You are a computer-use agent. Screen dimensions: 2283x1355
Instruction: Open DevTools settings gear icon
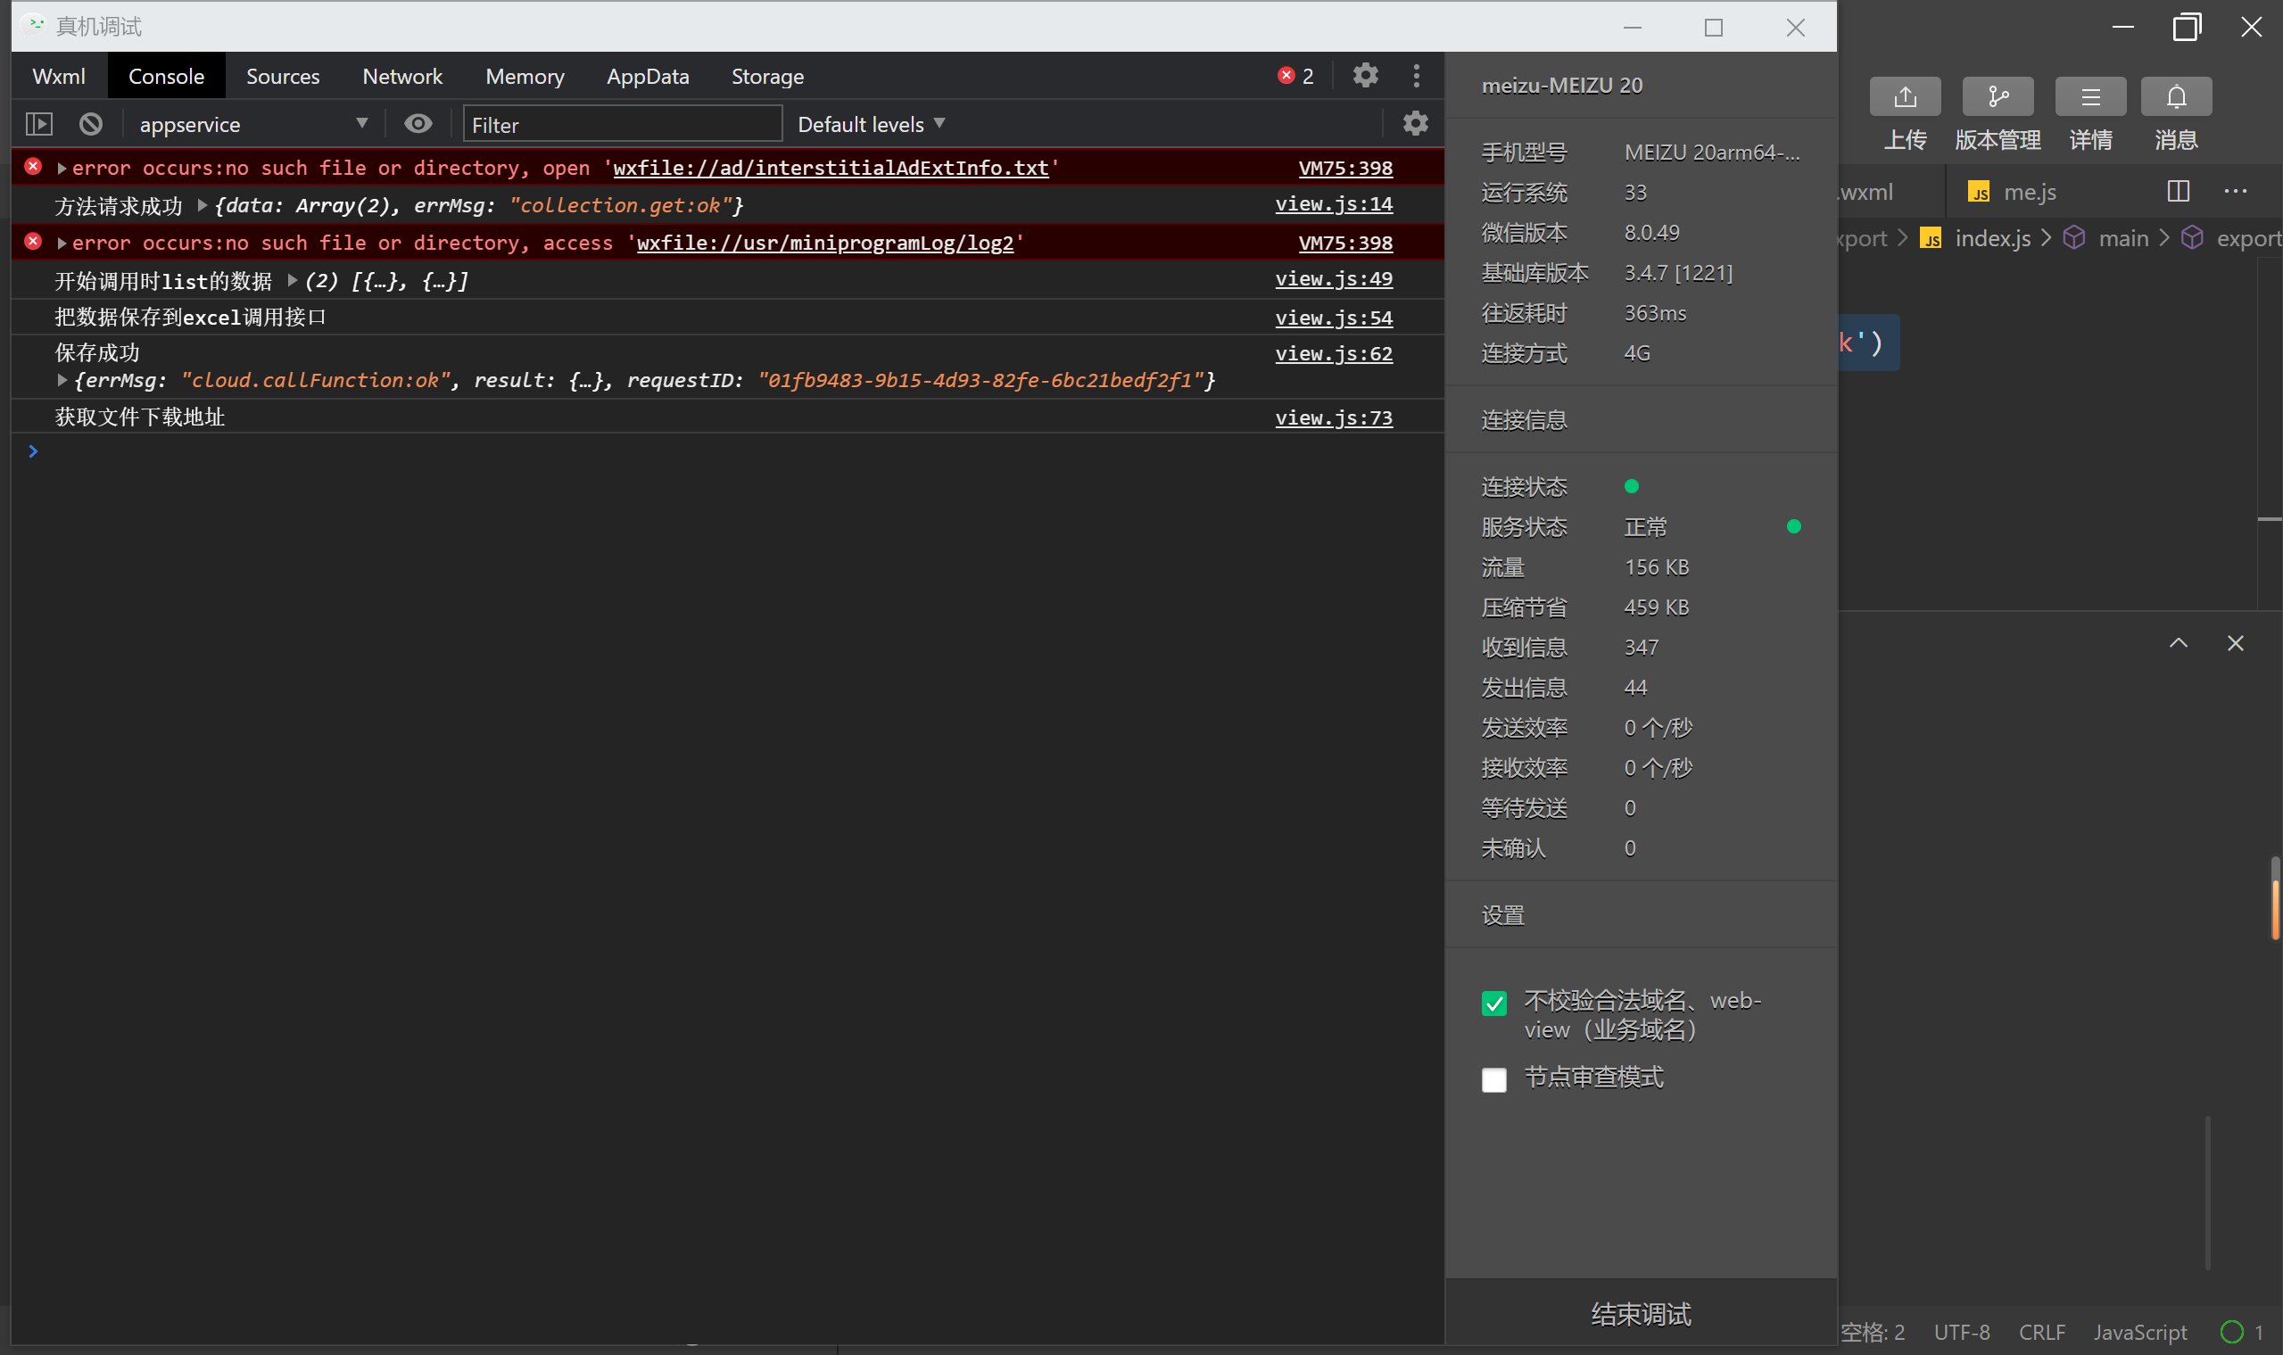point(1365,75)
